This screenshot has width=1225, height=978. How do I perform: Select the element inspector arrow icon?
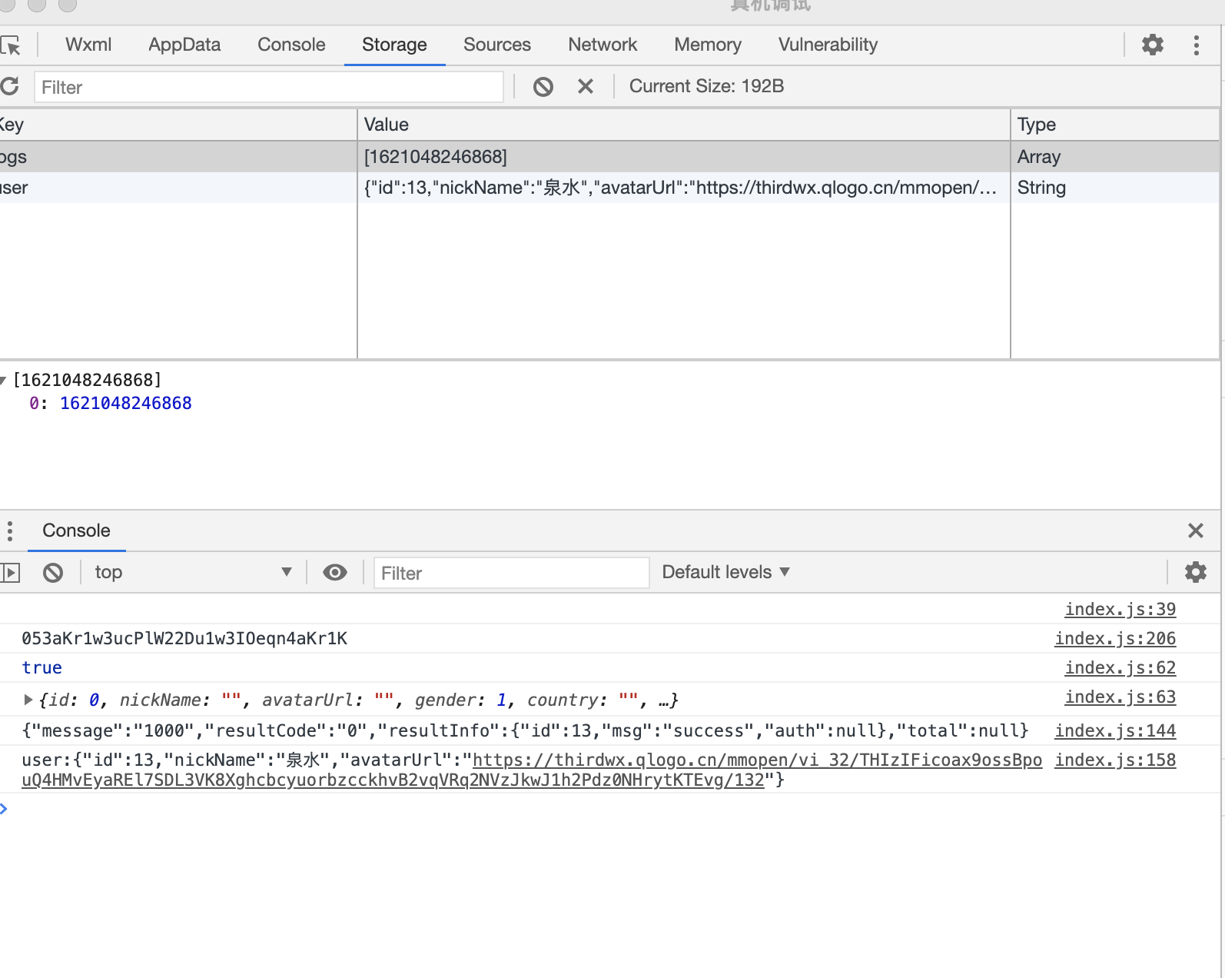click(x=11, y=45)
